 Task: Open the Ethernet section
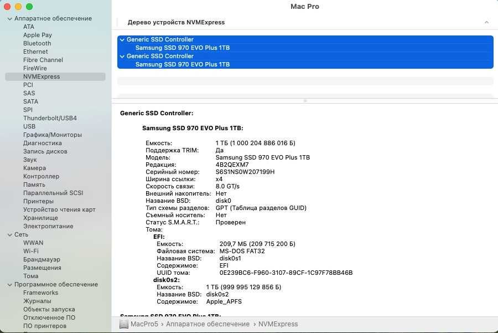click(x=35, y=52)
